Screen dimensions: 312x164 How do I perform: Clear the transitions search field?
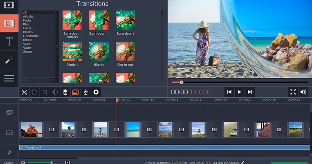[x=52, y=80]
